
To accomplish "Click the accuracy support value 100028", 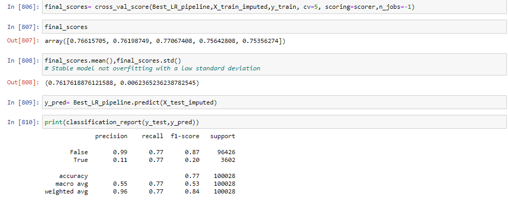I will click(225, 176).
